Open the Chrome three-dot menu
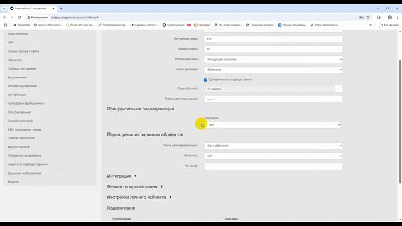402x226 pixels. (x=398, y=18)
